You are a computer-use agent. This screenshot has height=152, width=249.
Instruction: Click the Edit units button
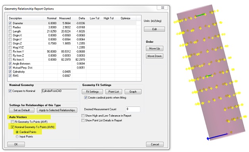pyautogui.click(x=154, y=29)
